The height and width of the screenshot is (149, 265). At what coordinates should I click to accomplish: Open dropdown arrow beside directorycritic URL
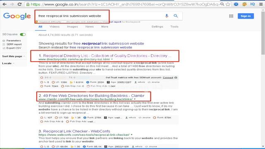click(x=112, y=59)
